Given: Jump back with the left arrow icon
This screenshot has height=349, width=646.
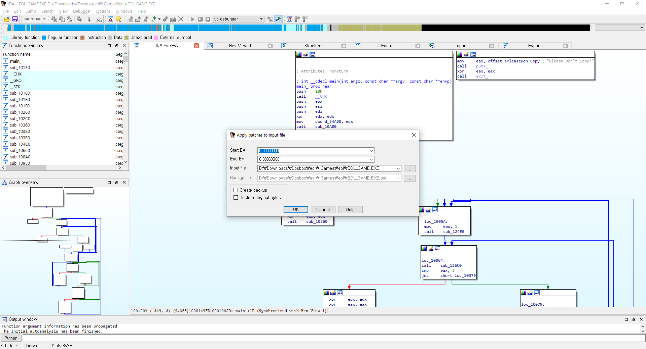Looking at the screenshot, I should click(26, 19).
